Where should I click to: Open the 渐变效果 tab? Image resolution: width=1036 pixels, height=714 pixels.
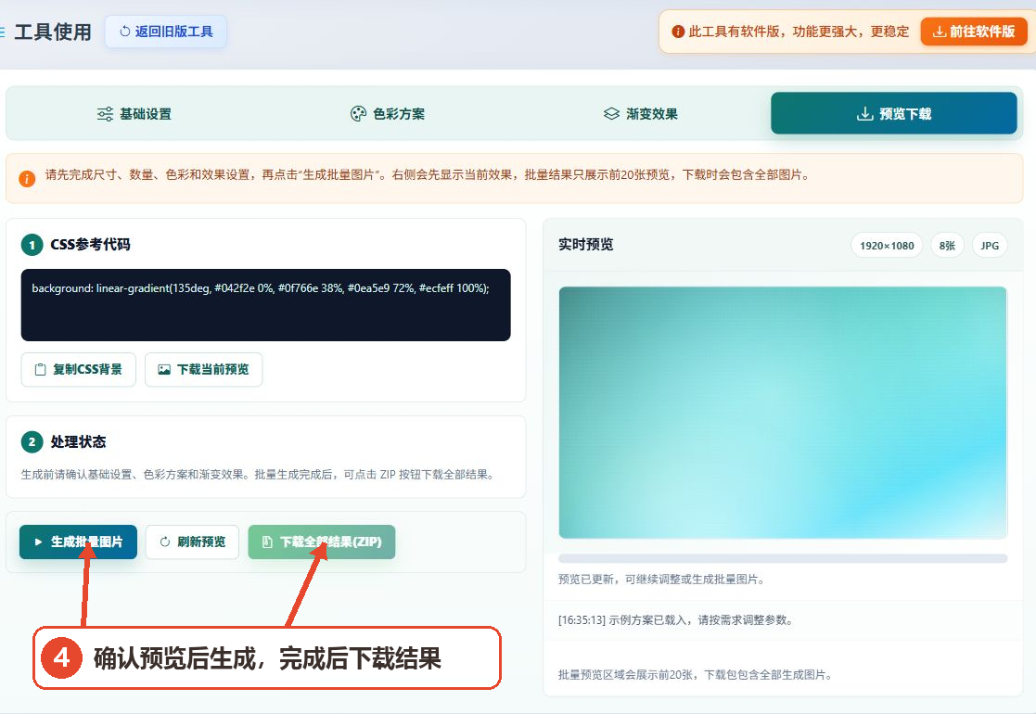click(x=640, y=114)
